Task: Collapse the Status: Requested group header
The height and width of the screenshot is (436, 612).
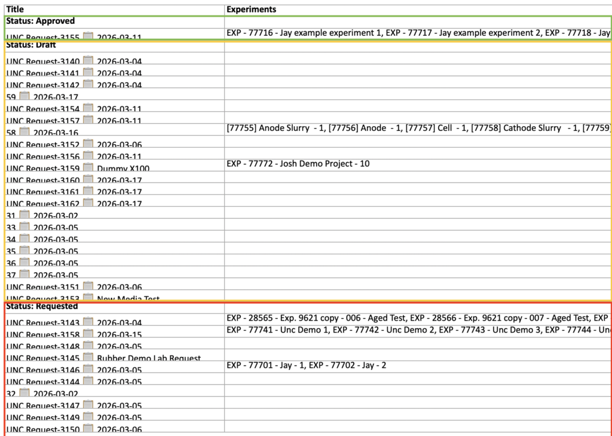Action: 42,306
